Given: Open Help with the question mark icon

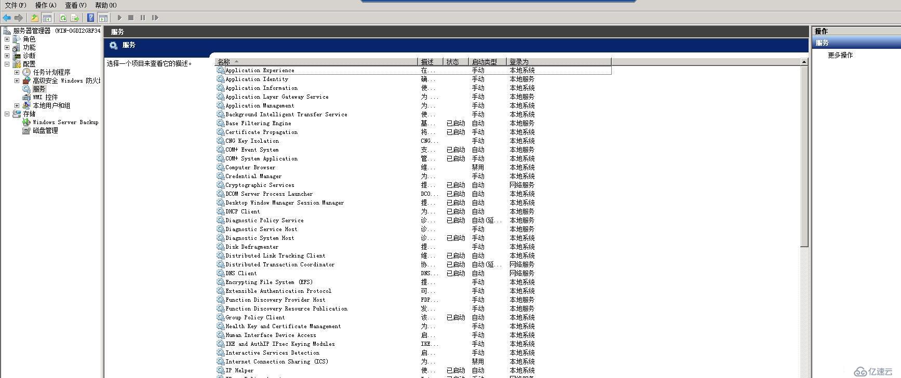Looking at the screenshot, I should 91,18.
